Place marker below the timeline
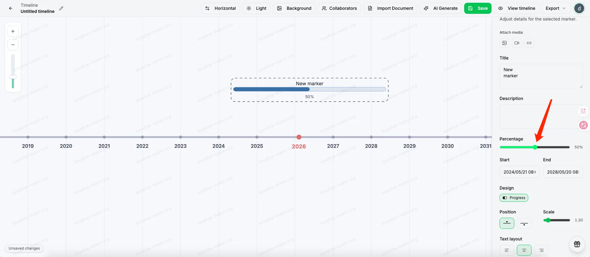The width and height of the screenshot is (590, 257). click(x=524, y=223)
